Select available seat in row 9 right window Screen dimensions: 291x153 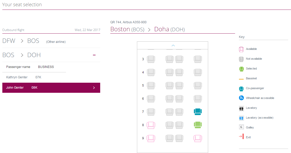click(x=198, y=139)
